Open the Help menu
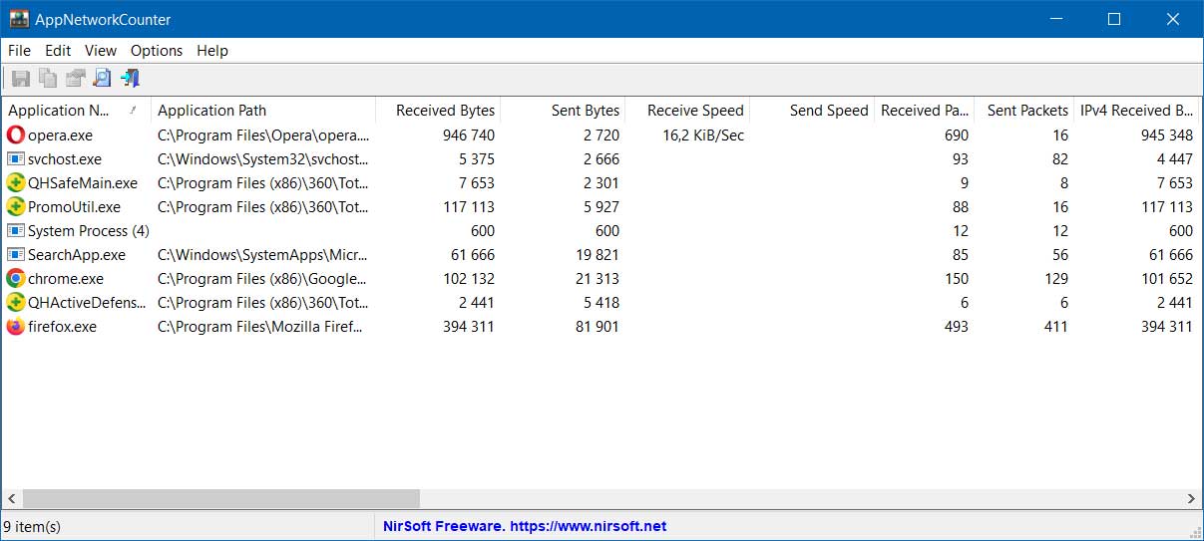 [212, 50]
